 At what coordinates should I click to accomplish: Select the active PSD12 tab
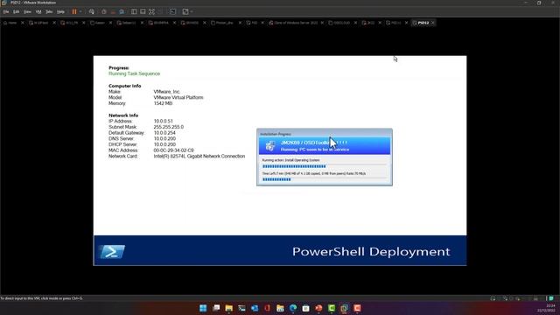point(421,23)
